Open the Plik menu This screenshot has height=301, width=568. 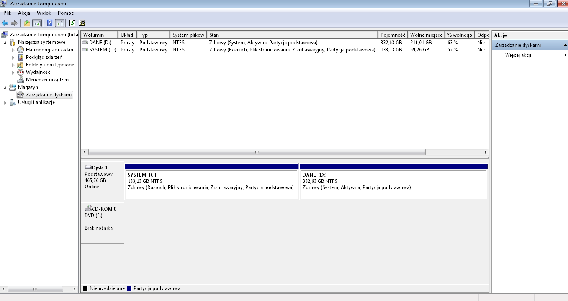tap(7, 13)
